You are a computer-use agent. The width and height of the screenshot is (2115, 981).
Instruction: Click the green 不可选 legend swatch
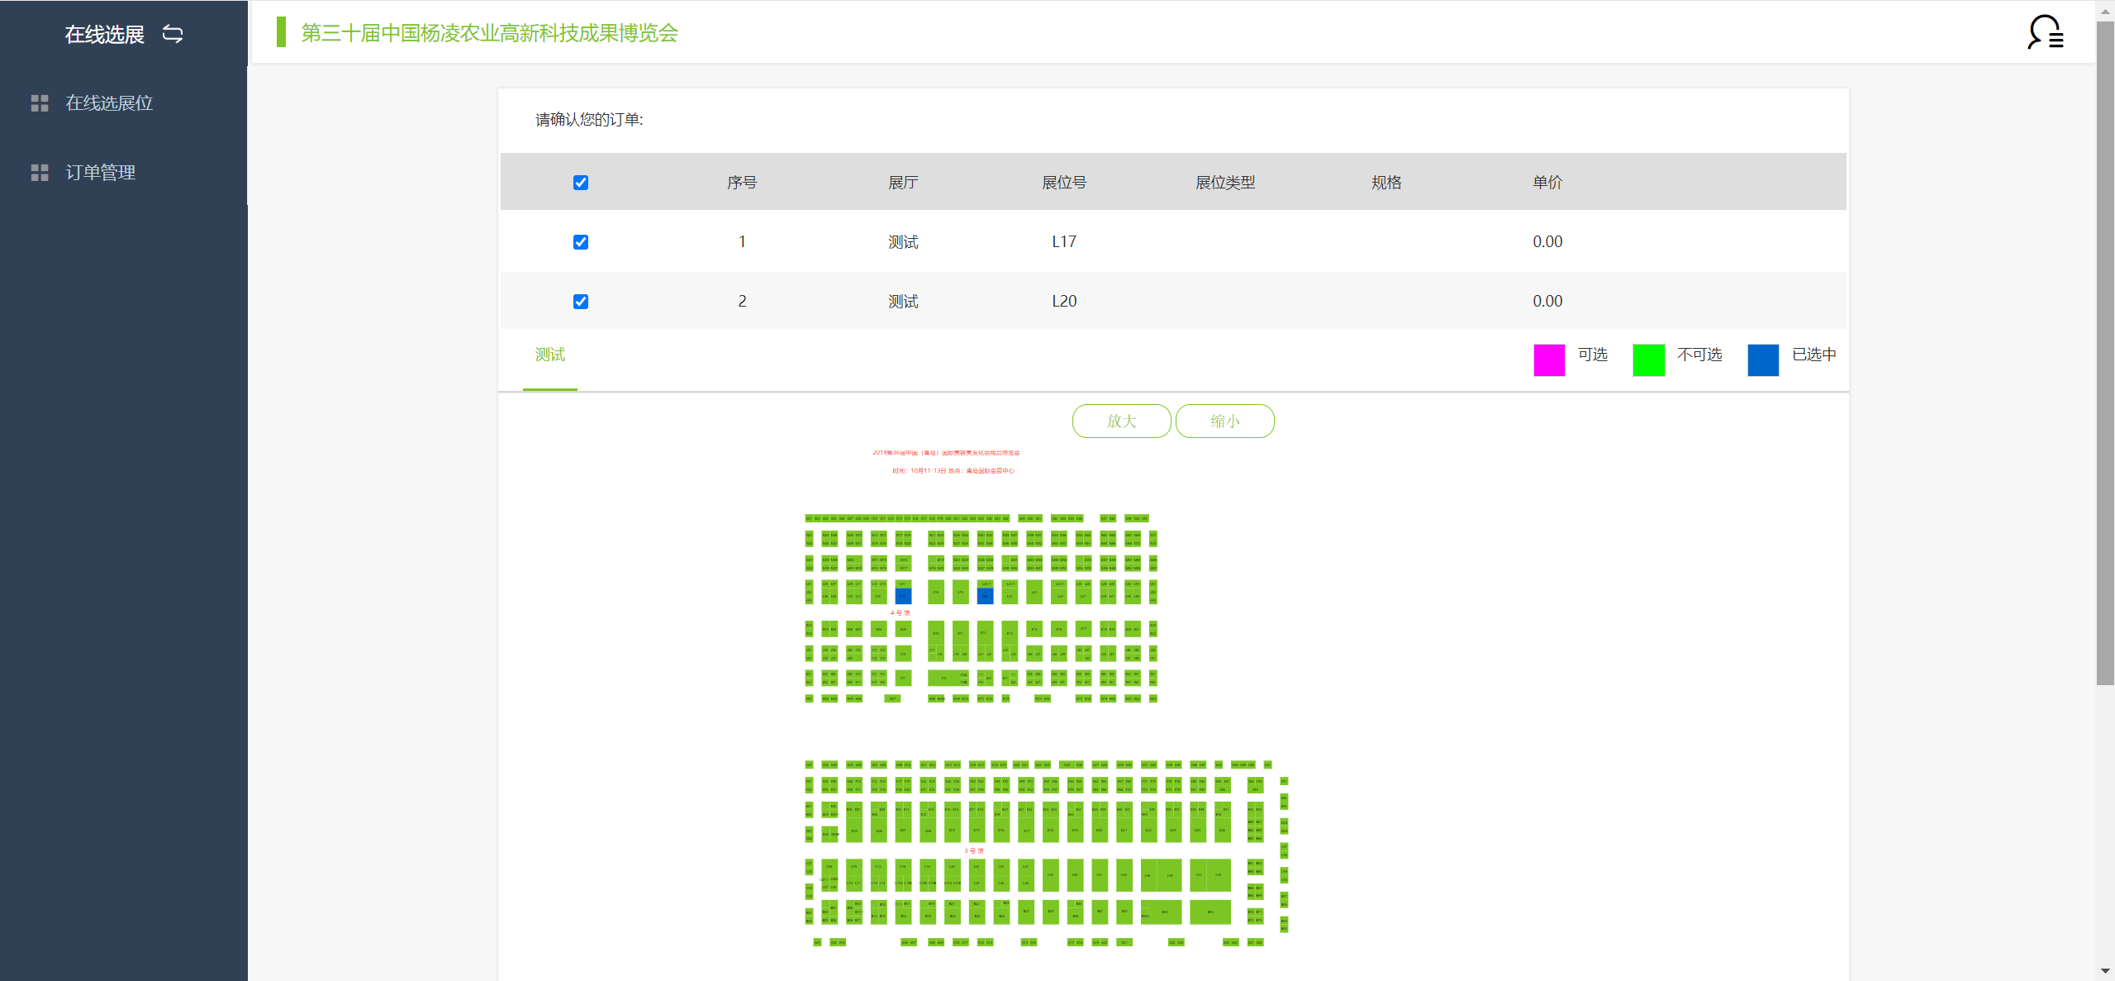click(1648, 360)
